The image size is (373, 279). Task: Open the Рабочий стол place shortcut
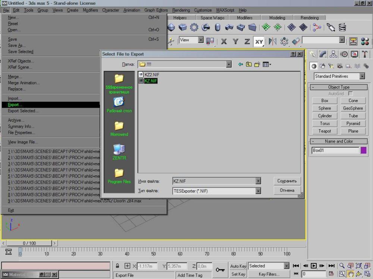pyautogui.click(x=119, y=105)
